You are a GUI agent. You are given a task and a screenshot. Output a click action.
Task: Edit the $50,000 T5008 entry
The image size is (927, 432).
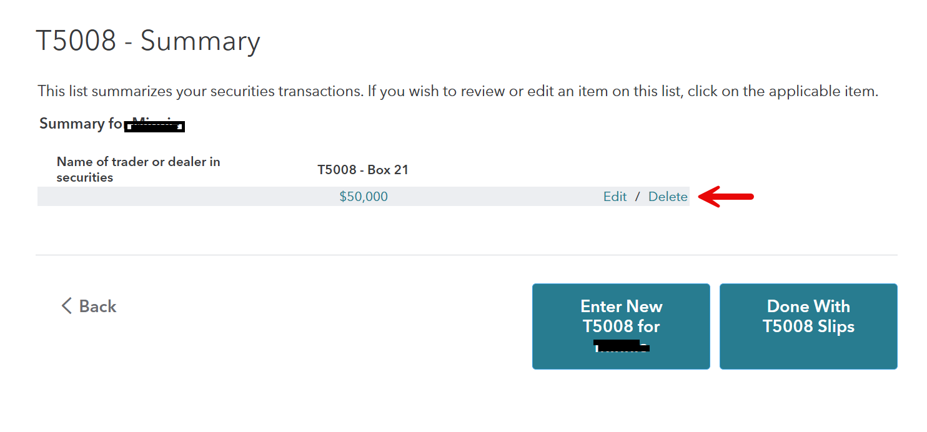[615, 197]
